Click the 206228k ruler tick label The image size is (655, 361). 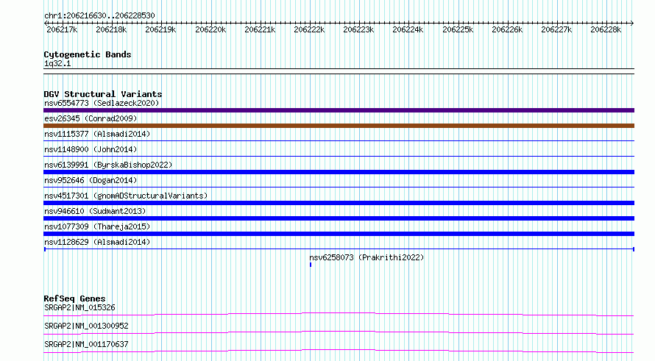click(606, 29)
